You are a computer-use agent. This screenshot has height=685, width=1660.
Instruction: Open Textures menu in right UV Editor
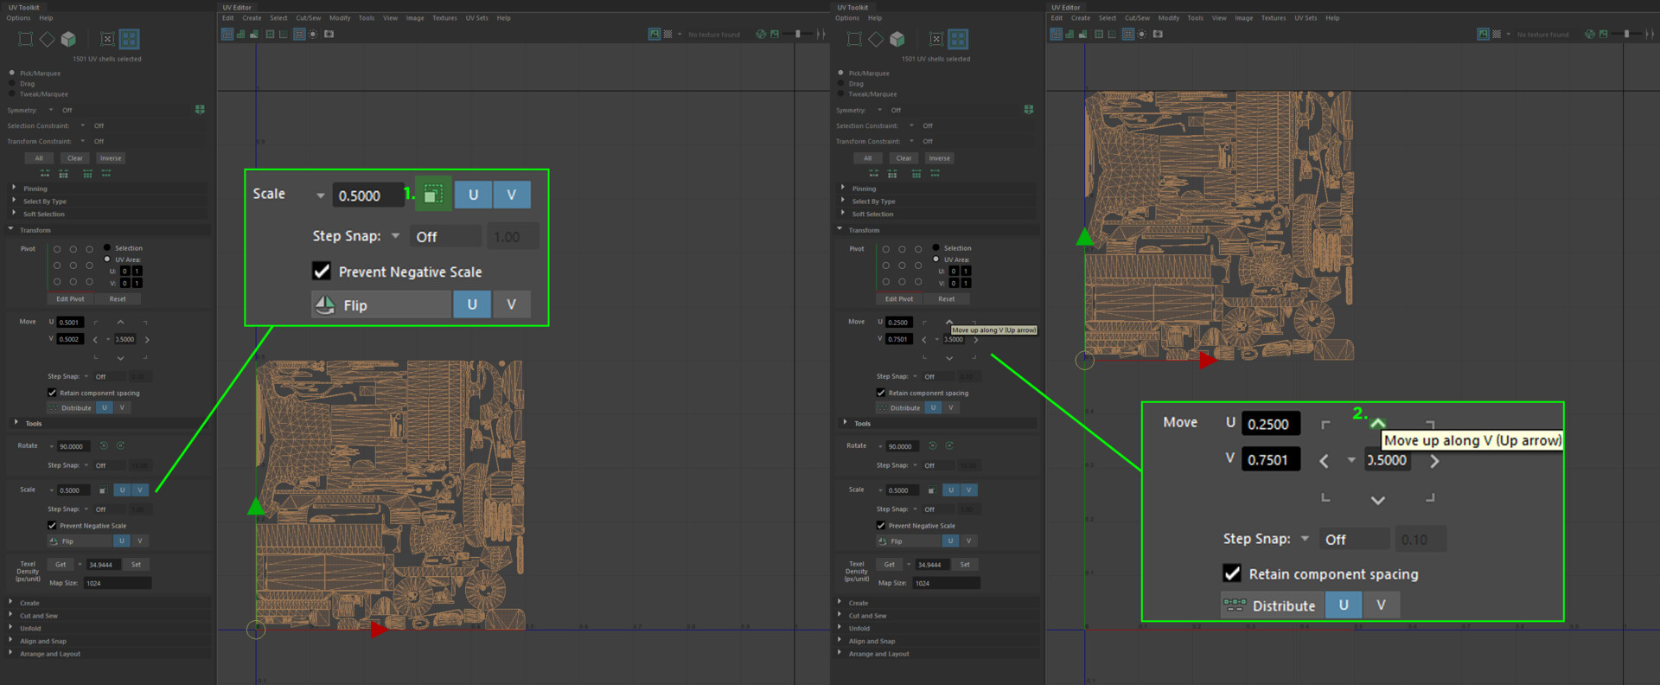click(x=1273, y=18)
